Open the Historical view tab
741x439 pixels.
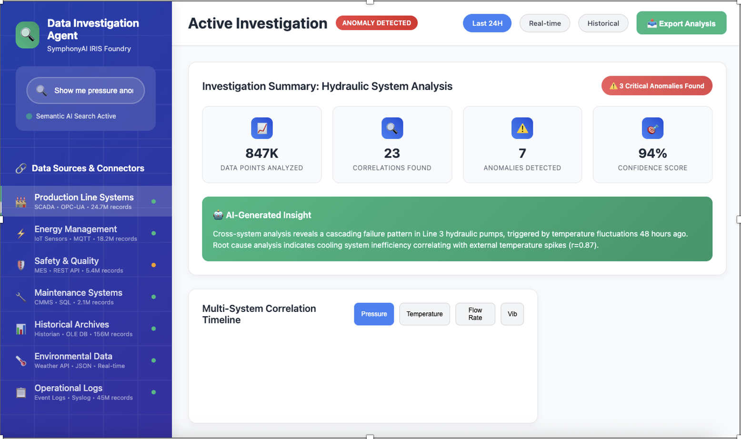point(603,23)
